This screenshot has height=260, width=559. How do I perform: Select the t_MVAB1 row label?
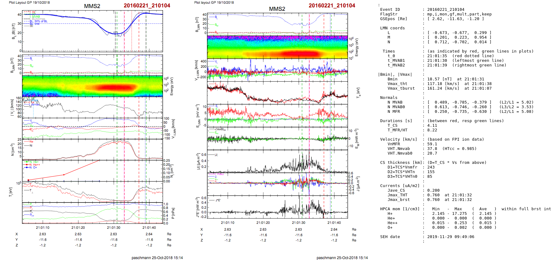tap(396, 61)
